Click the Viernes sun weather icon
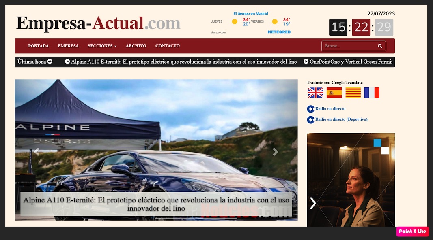 click(274, 22)
